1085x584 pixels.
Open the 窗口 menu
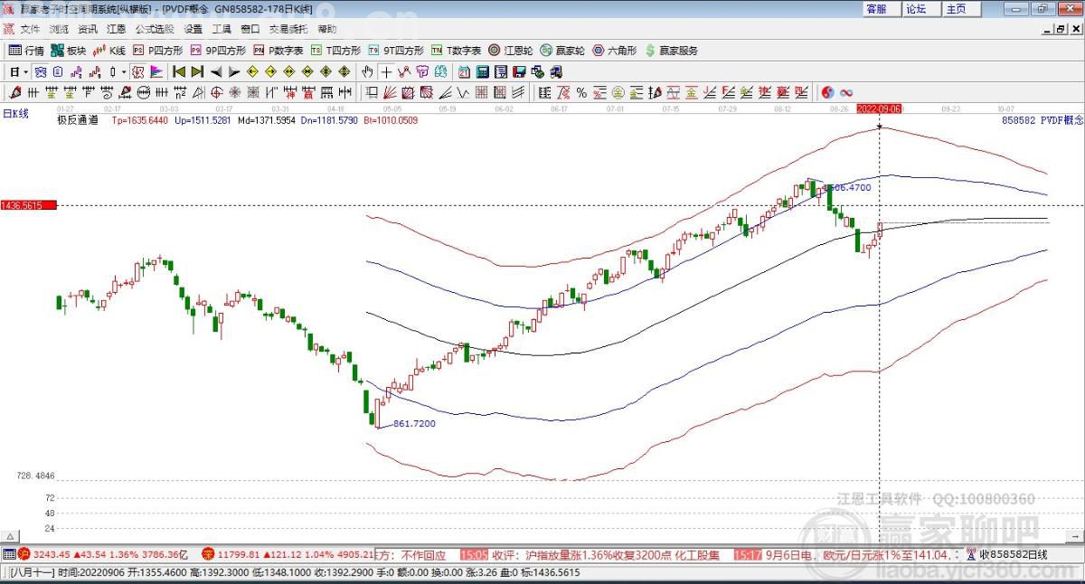[250, 29]
